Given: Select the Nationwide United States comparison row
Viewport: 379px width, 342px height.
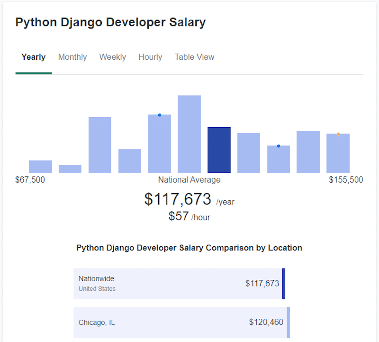Looking at the screenshot, I should (180, 283).
